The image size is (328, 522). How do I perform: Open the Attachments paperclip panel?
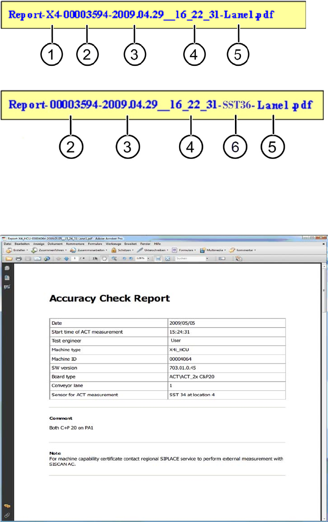point(7,515)
